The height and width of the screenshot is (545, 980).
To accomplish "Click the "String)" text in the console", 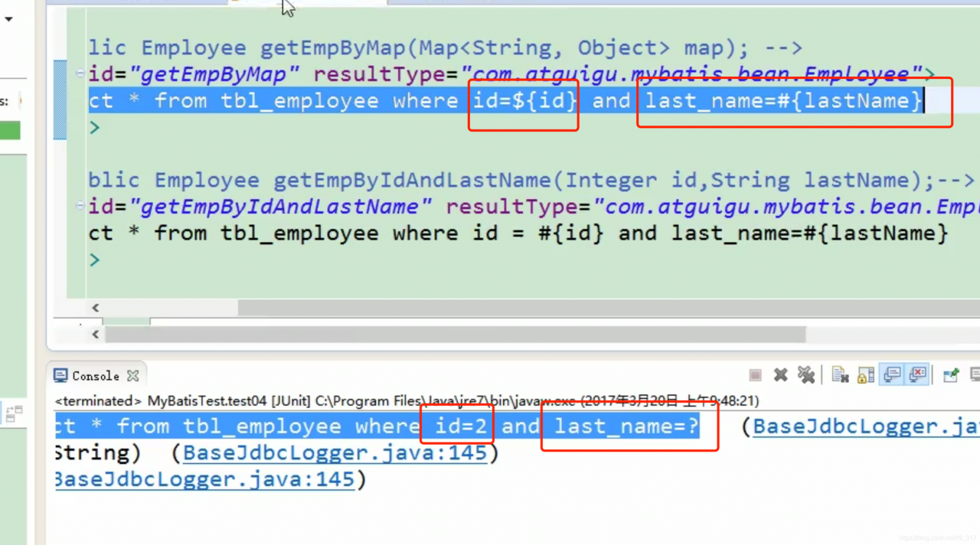I will click(97, 453).
